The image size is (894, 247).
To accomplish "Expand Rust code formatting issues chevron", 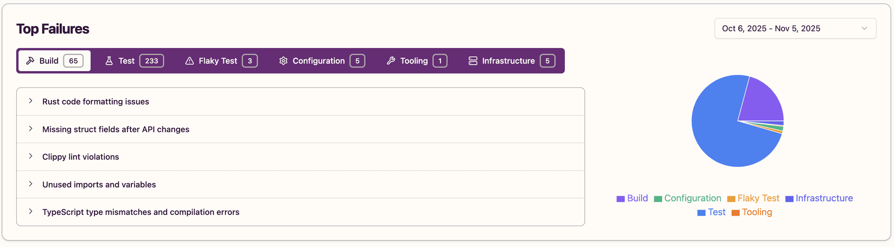I will point(31,101).
